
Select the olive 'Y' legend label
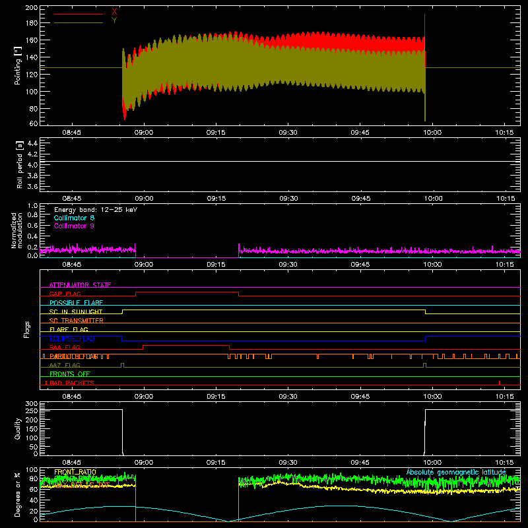(114, 20)
